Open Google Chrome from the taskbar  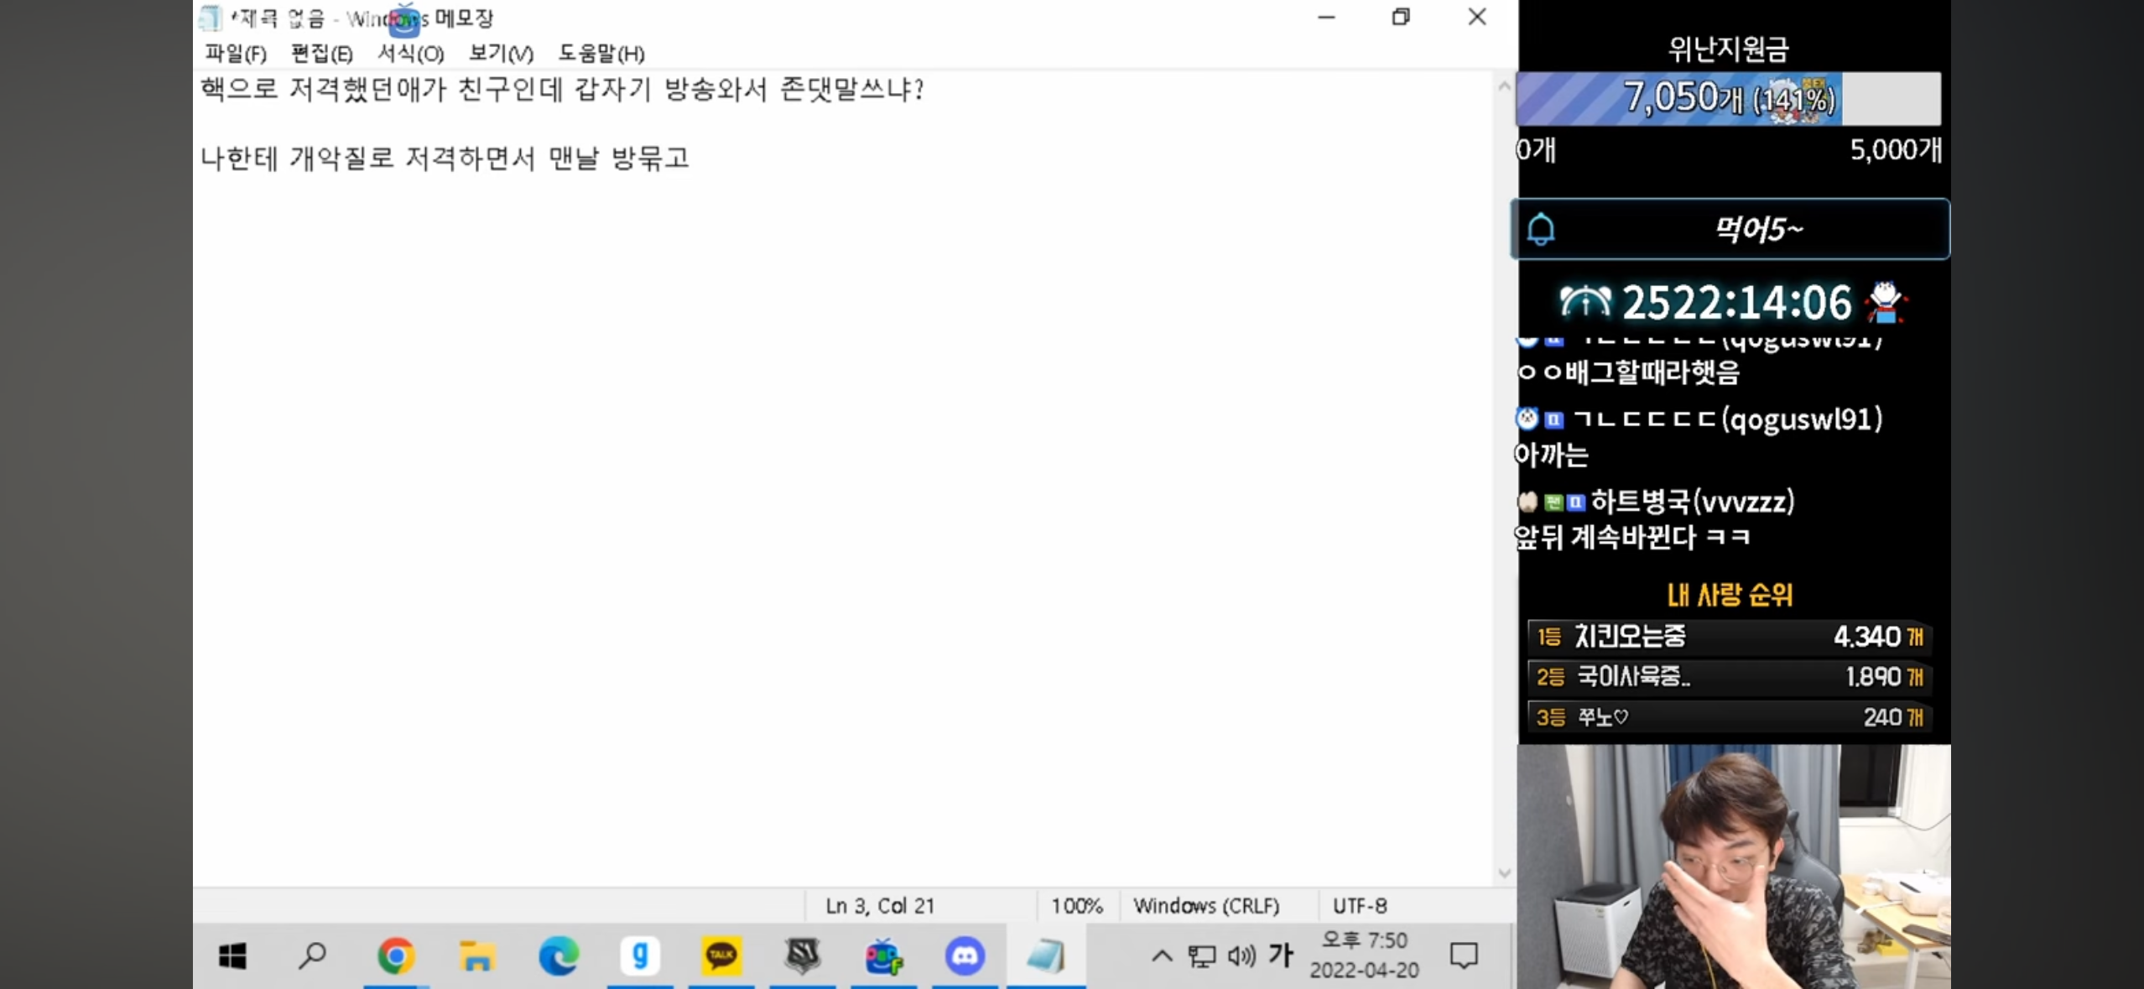tap(396, 955)
